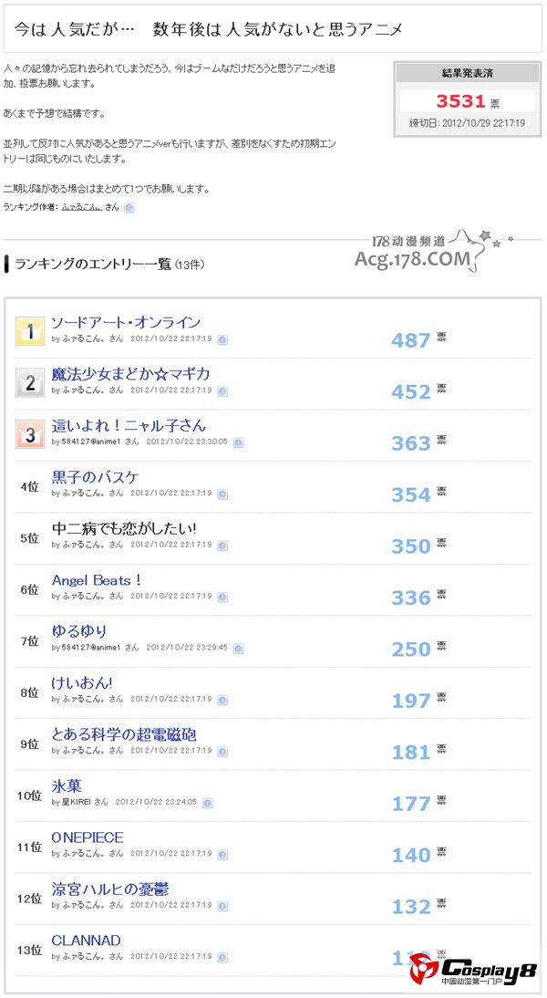The width and height of the screenshot is (547, 998).
Task: Open the ONEPIECE entry link
Action: click(x=88, y=837)
